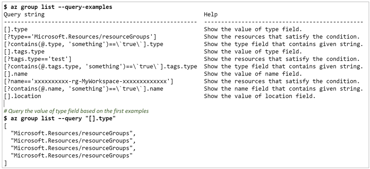Click the contains(@.type, 'something') query line
The height and width of the screenshot is (169, 370).
pyautogui.click(x=83, y=44)
